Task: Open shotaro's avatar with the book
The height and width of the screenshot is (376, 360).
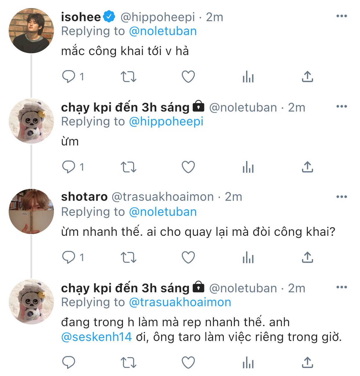Action: click(31, 211)
